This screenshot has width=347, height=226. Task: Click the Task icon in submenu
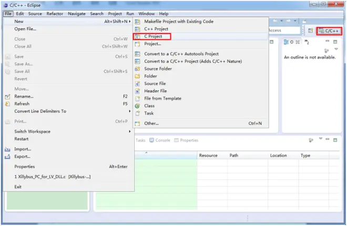[x=137, y=113]
